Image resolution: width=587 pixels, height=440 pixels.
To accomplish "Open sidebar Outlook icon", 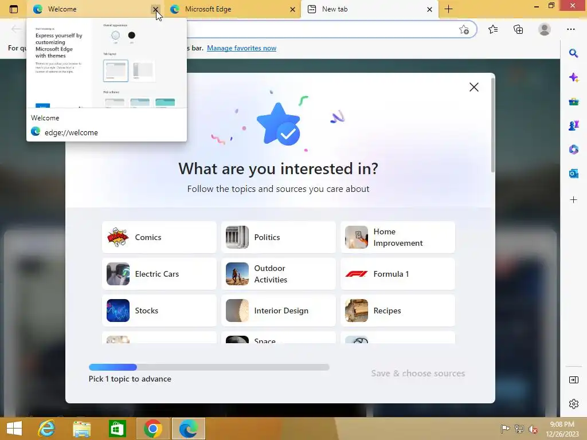I will [x=573, y=173].
